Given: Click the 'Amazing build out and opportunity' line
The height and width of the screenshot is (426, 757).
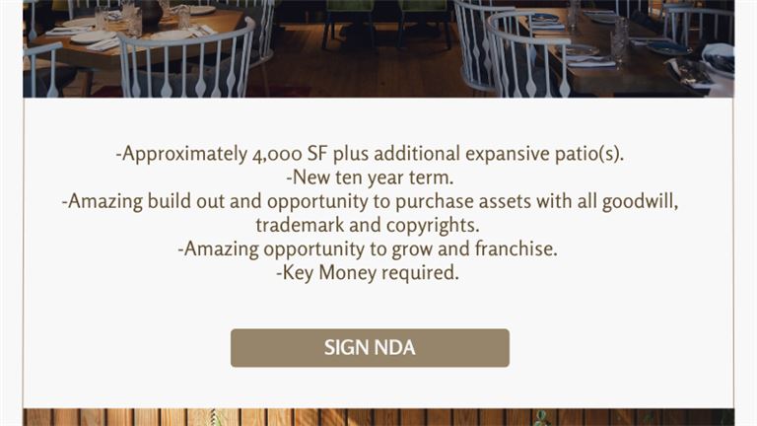Looking at the screenshot, I should coord(370,201).
